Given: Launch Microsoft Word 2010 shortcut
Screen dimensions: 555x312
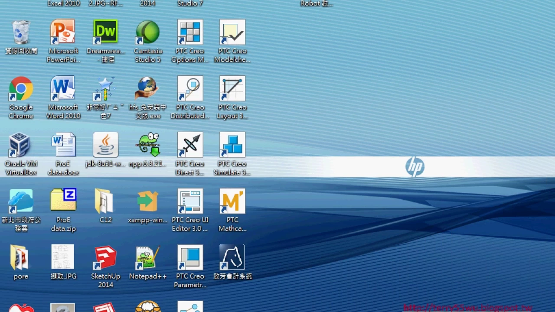Looking at the screenshot, I should (x=63, y=88).
